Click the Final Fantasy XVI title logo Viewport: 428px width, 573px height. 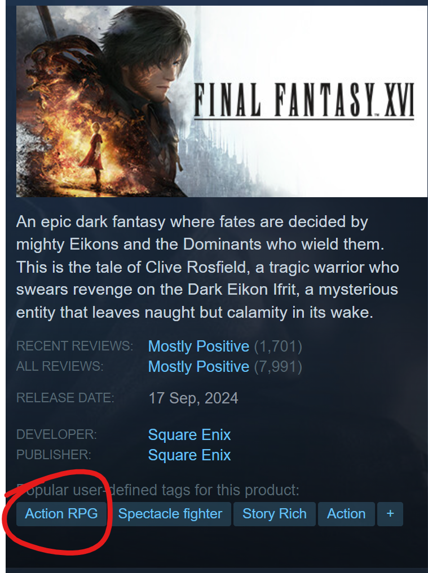(x=304, y=100)
